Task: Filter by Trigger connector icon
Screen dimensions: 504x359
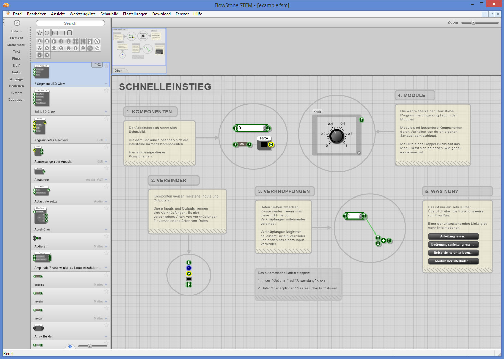Action: (39, 41)
